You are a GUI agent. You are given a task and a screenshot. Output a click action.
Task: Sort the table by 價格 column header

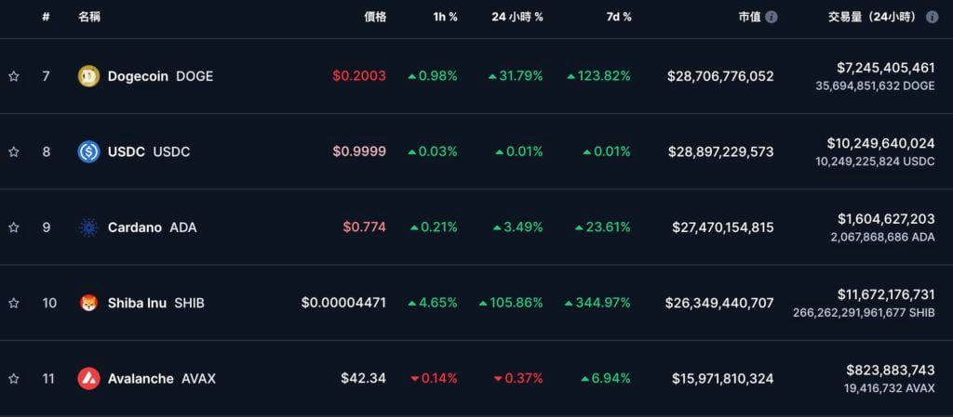[x=375, y=17]
